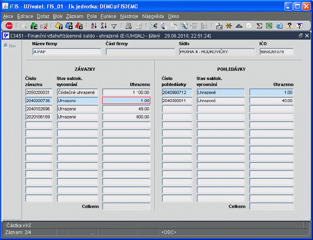
Task: Open the Okno menu
Action: point(174,16)
